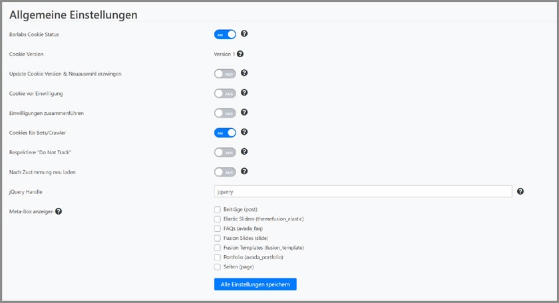Open help icon next to jQuery Handle field
This screenshot has width=559, height=303.
click(520, 191)
